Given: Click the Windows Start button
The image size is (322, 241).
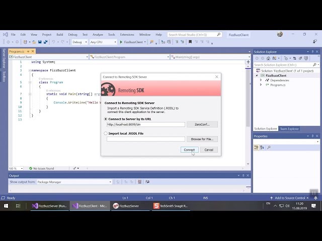Looking at the screenshot, I should 6,206.
